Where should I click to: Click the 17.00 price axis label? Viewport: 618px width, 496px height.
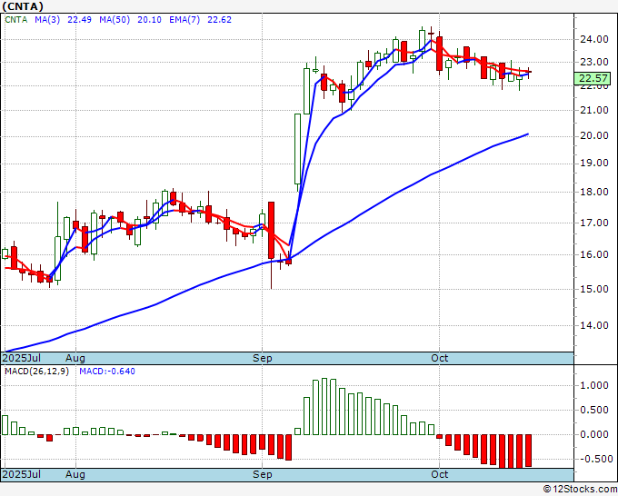[x=594, y=223]
